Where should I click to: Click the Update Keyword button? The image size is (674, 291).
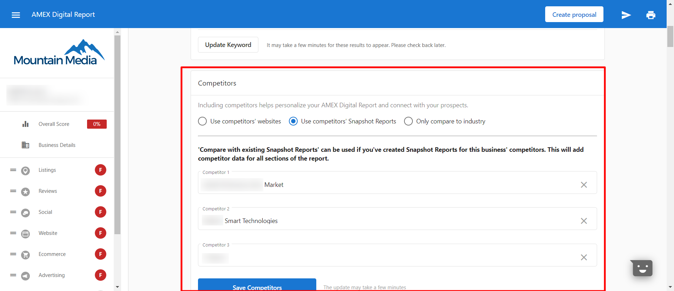tap(228, 45)
